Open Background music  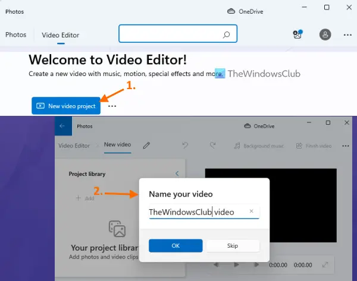[259, 146]
